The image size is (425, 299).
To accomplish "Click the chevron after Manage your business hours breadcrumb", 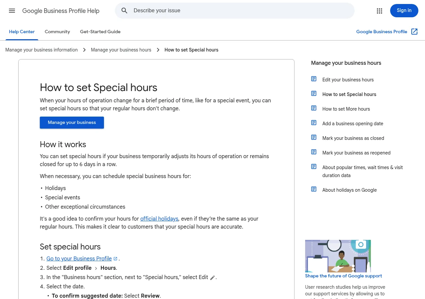I will click(x=158, y=50).
